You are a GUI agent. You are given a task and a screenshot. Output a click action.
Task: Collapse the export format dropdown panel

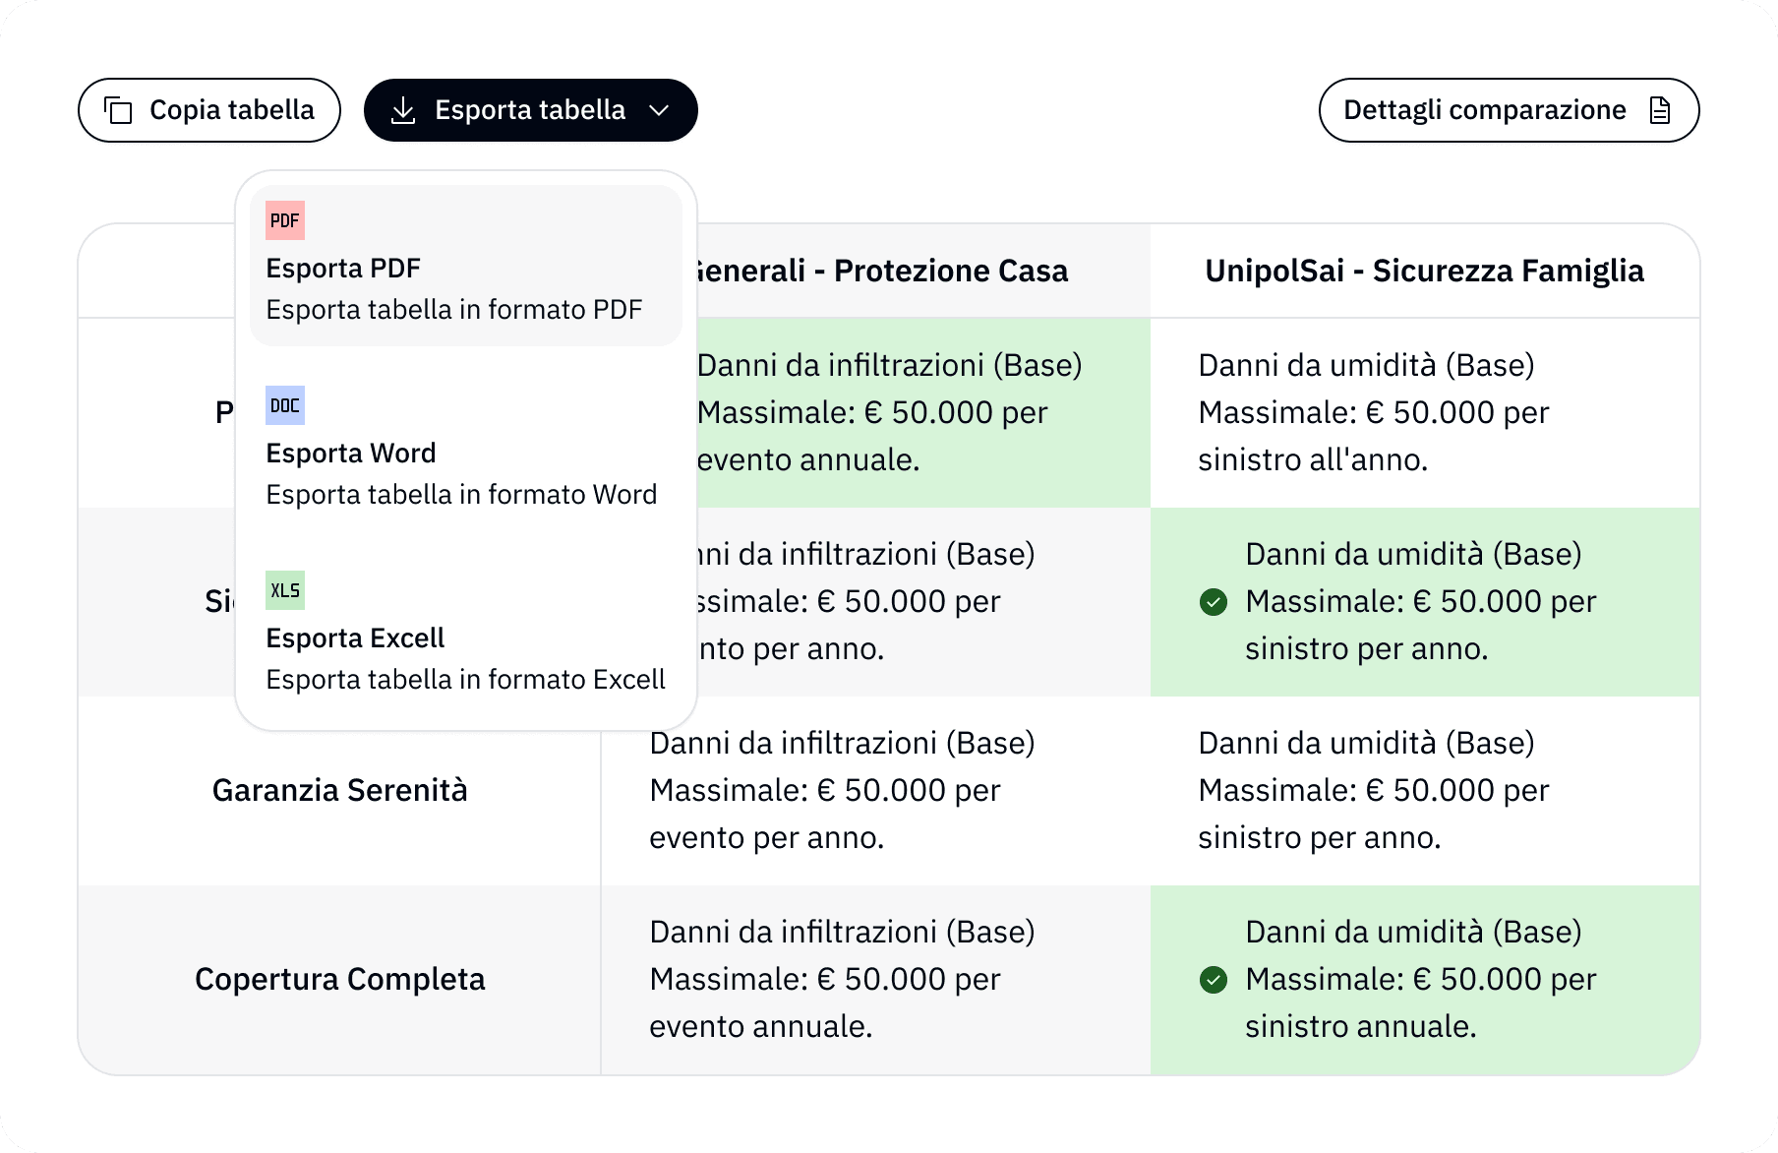(x=661, y=111)
